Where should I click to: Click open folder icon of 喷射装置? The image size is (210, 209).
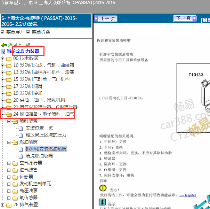point(15,122)
